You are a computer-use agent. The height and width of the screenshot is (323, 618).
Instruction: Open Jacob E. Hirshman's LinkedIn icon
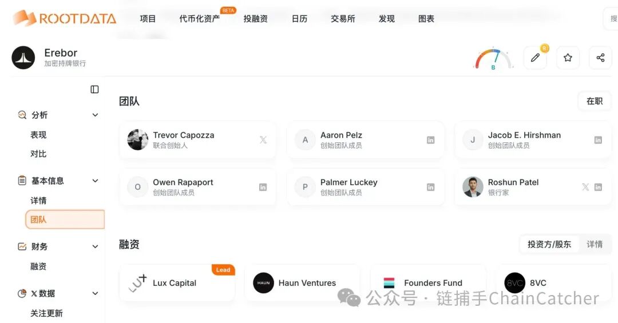click(x=598, y=140)
